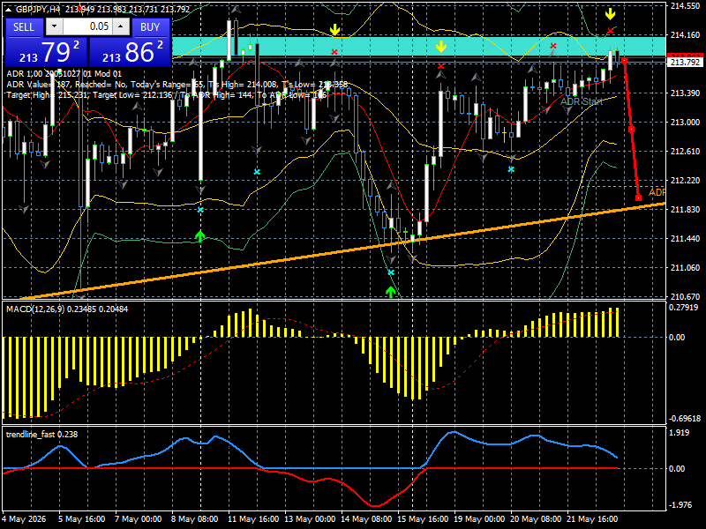This screenshot has height=529, width=706.
Task: Select the yellow down arrow above 13 May candles
Action: click(x=334, y=30)
